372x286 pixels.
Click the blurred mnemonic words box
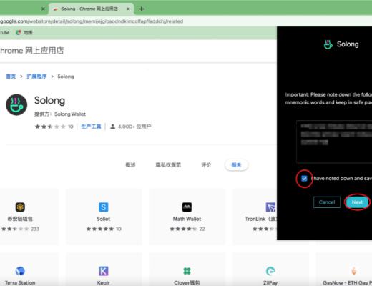[x=334, y=142]
